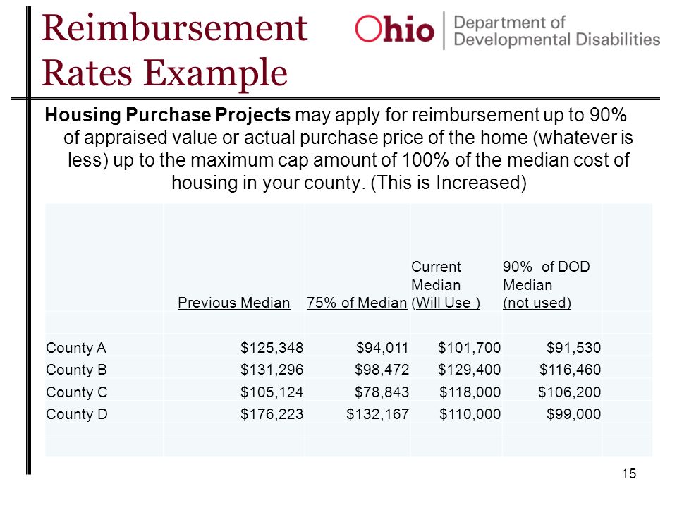Click the County A row label

click(x=76, y=348)
